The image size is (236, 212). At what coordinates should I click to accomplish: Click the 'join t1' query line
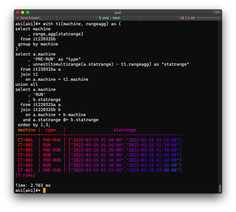[x=29, y=74]
